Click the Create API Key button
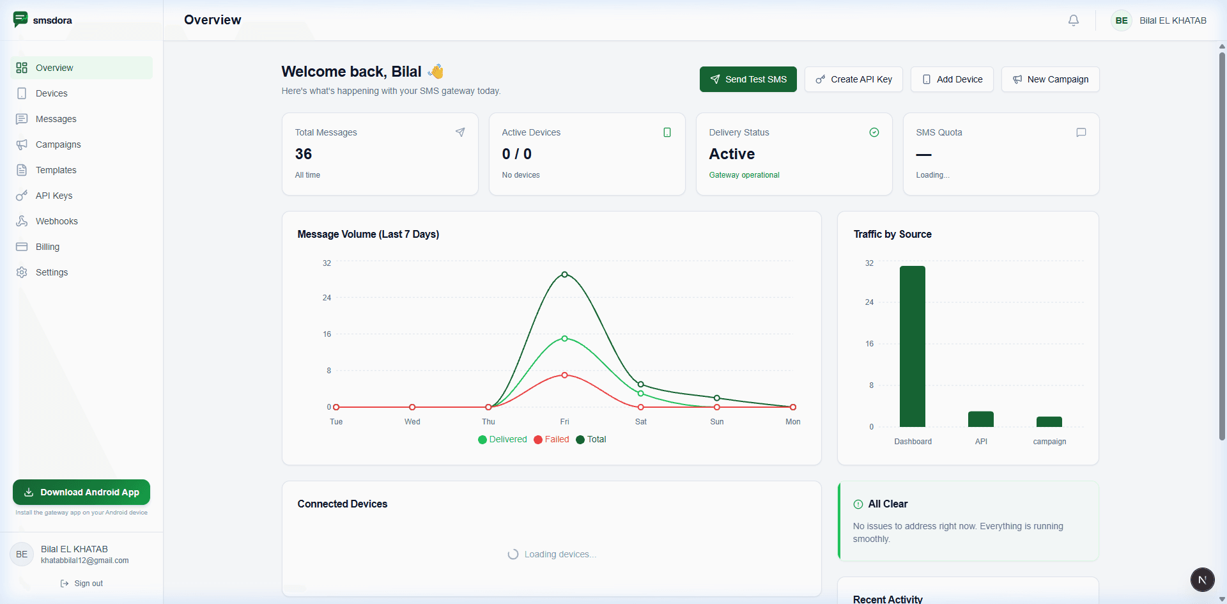Screen dimensions: 1227x604 (853, 79)
